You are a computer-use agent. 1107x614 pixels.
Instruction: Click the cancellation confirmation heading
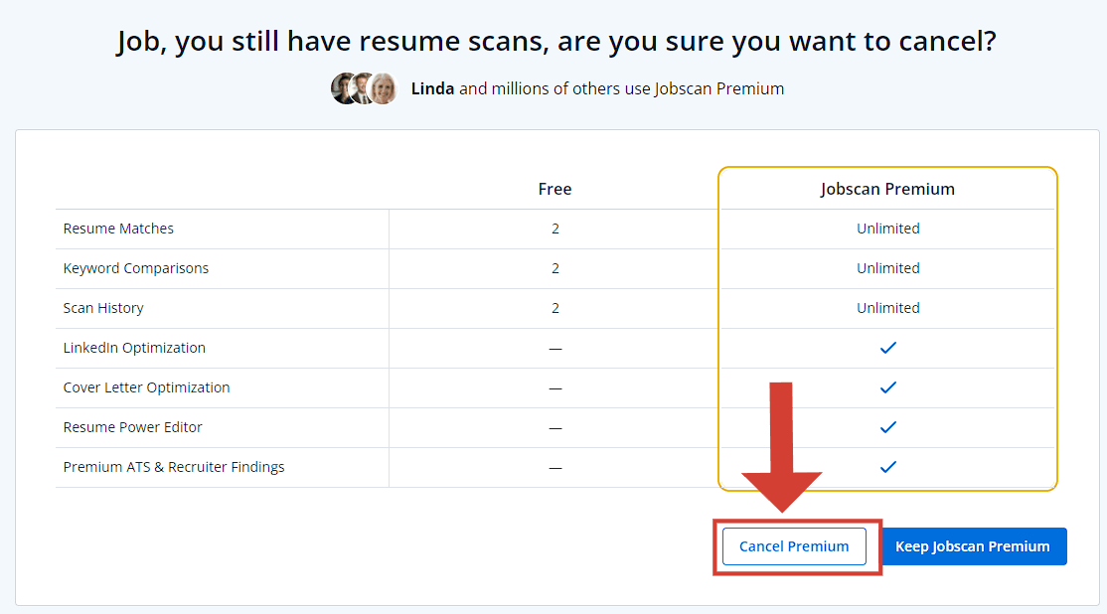[x=556, y=42]
